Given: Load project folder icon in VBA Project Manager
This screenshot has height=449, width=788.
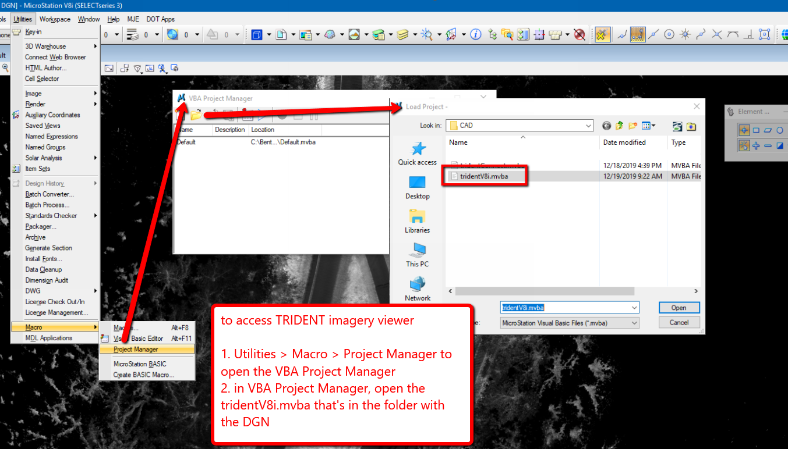Looking at the screenshot, I should click(x=196, y=115).
